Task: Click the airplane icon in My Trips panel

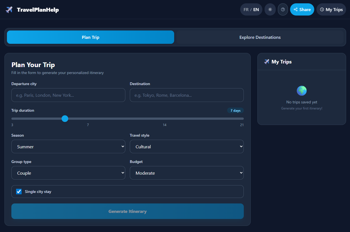Action: tap(267, 62)
